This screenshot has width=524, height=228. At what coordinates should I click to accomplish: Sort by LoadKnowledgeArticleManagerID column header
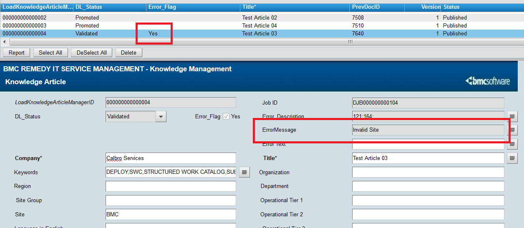point(37,7)
